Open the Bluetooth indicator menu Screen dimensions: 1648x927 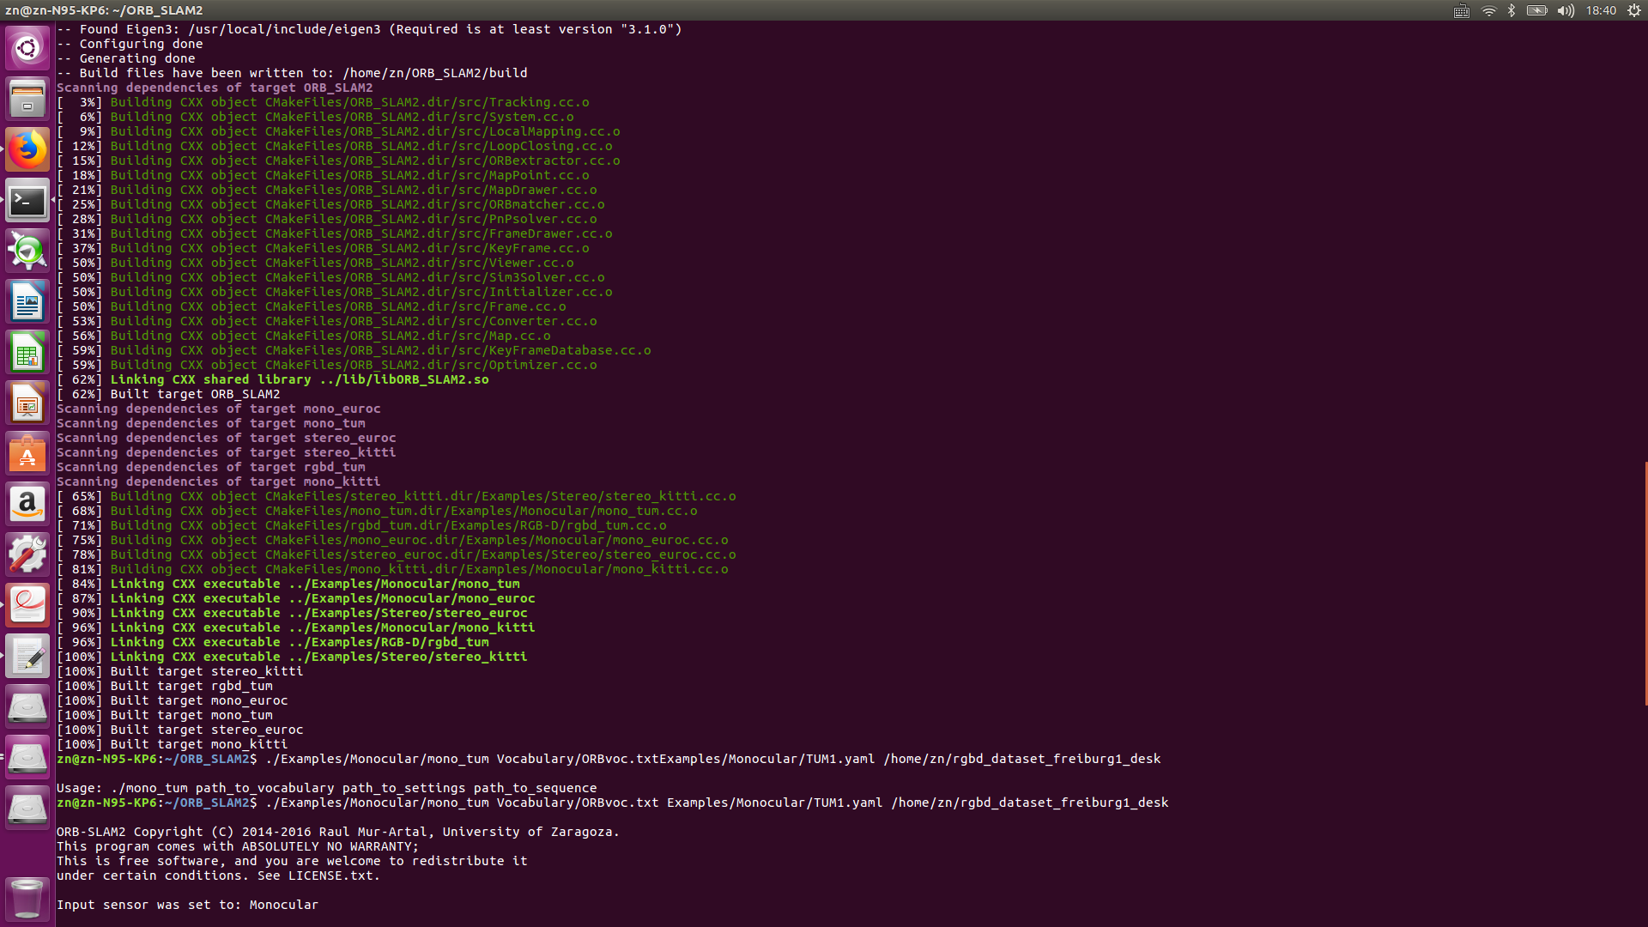point(1512,10)
